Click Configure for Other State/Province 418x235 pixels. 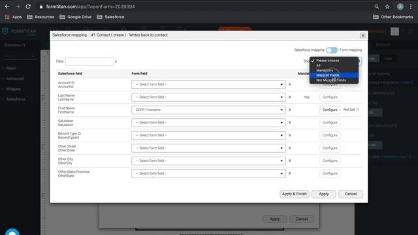330,174
